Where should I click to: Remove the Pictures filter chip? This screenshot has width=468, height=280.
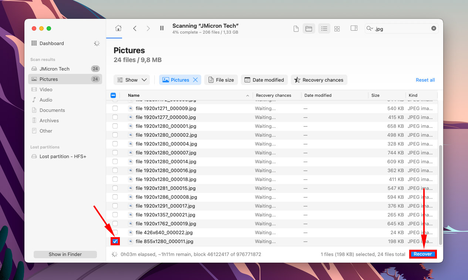point(195,80)
